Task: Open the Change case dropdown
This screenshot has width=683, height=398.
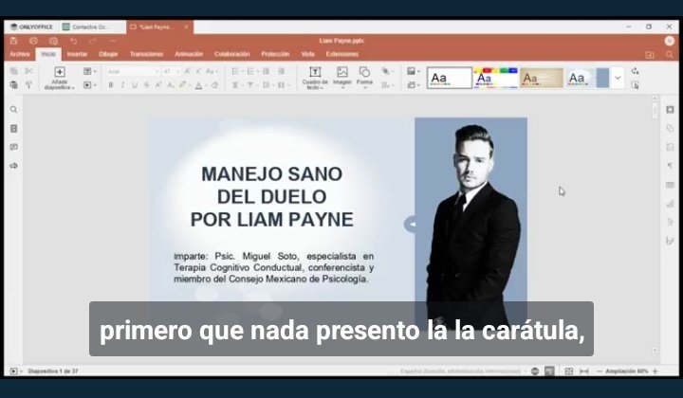Action: [212, 71]
